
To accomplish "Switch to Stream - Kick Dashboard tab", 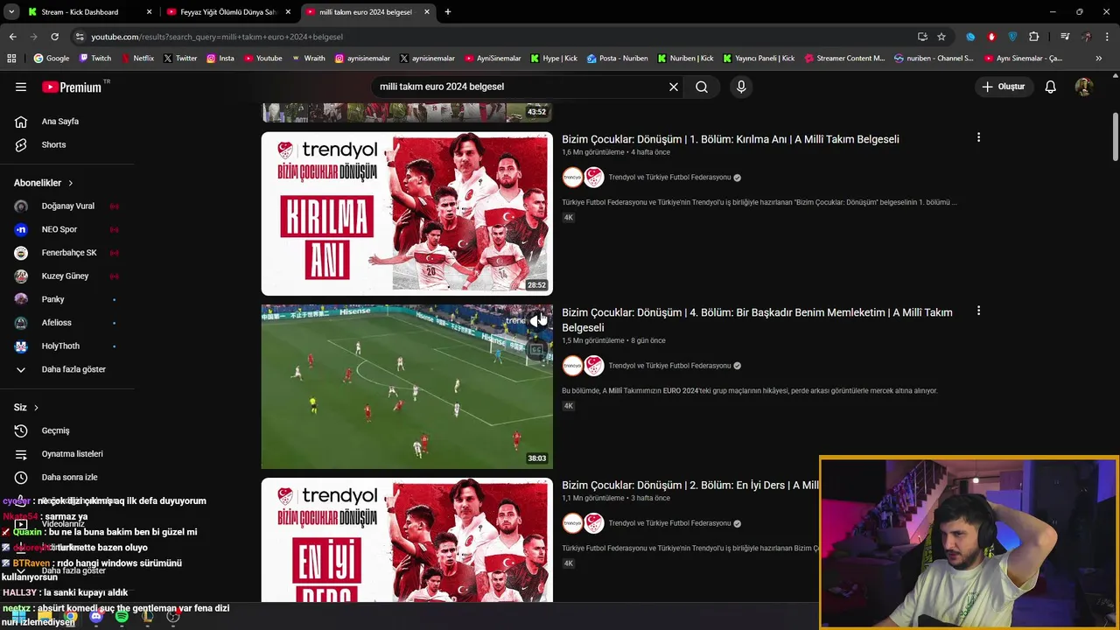I will (x=89, y=12).
